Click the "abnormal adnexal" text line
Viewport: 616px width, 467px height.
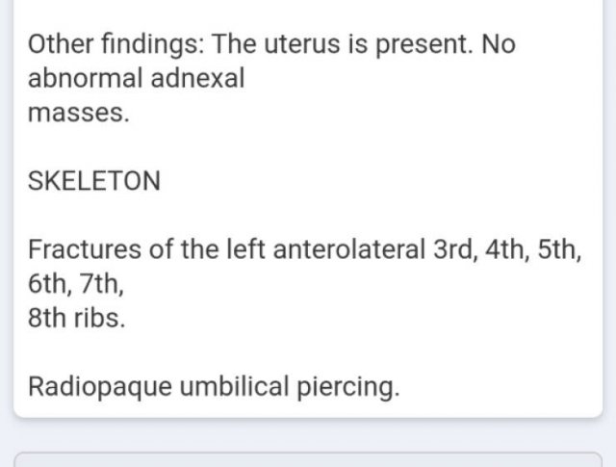pos(136,78)
